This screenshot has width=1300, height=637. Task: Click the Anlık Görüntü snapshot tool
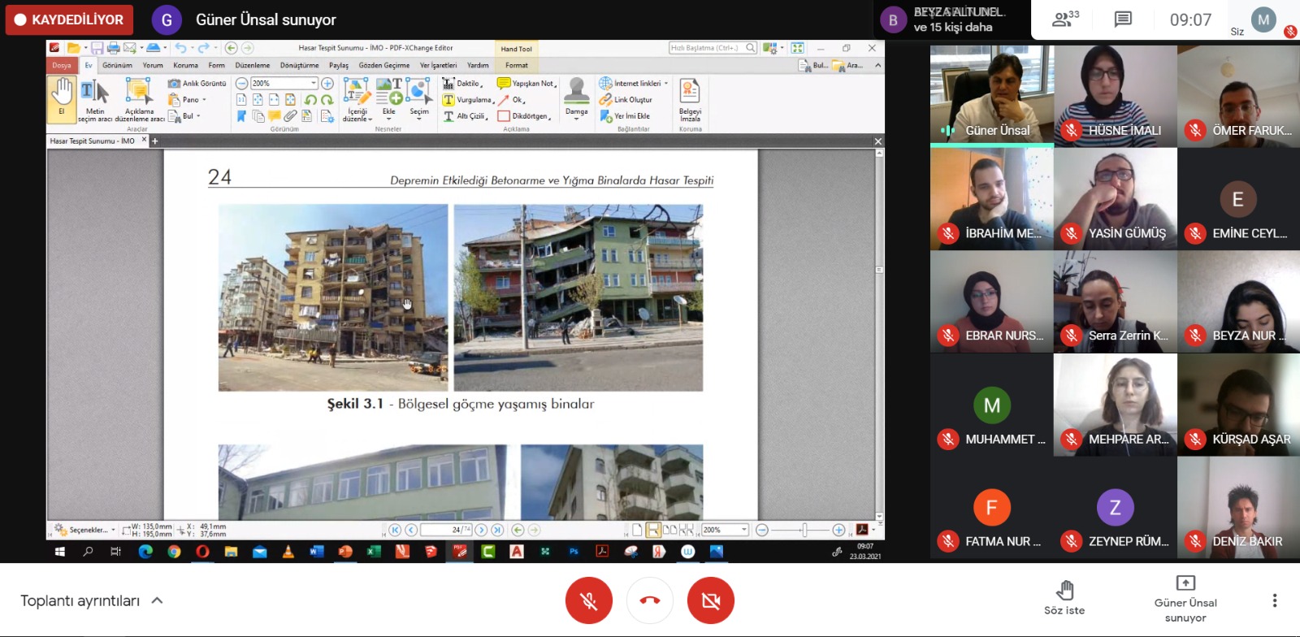coord(197,83)
